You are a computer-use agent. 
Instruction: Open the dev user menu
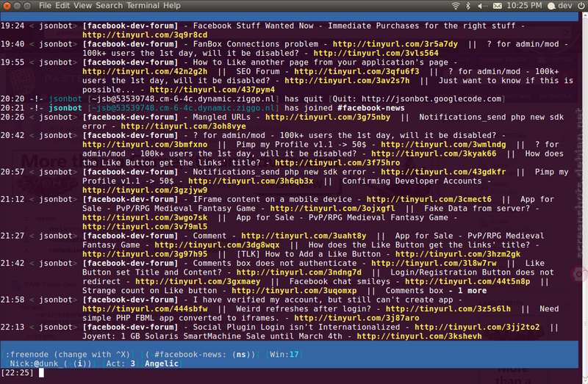point(560,6)
